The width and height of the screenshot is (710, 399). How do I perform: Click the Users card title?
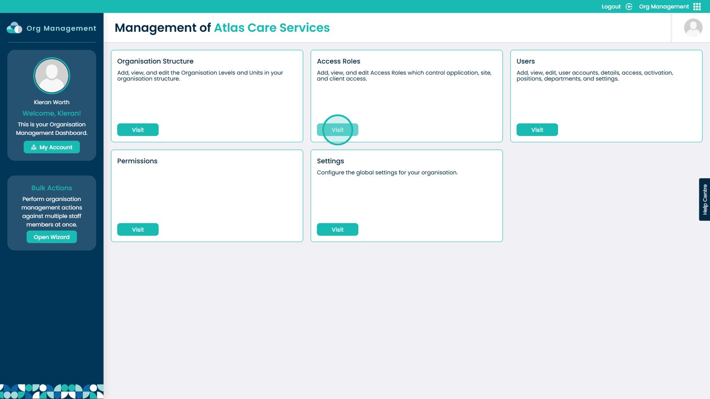pyautogui.click(x=525, y=61)
